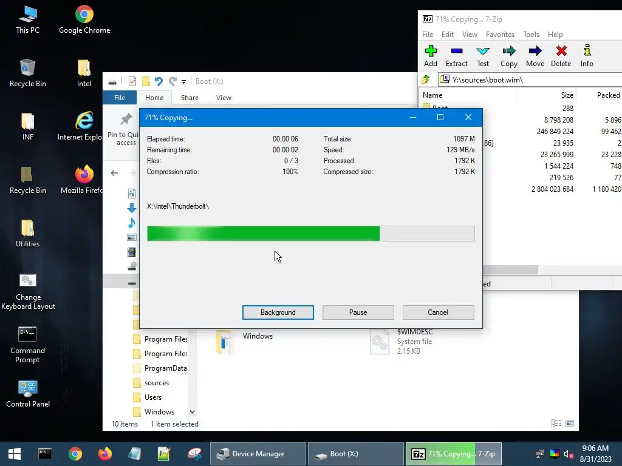Send copying to Background
The width and height of the screenshot is (622, 466).
pos(278,312)
